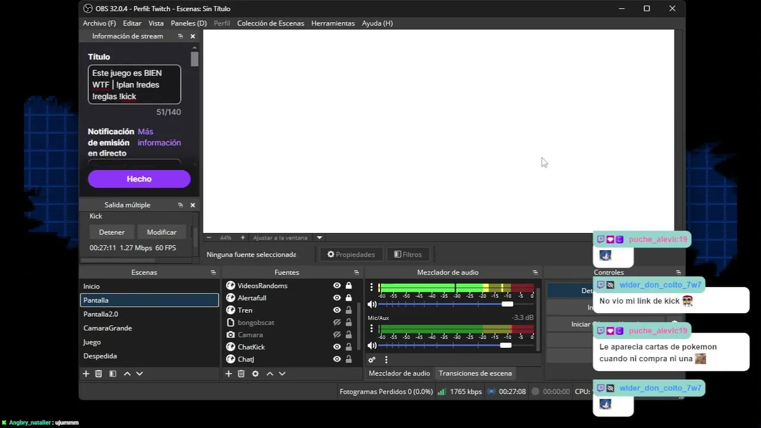Remove the source with the Fuentes trash icon
The image size is (761, 428).
point(241,374)
